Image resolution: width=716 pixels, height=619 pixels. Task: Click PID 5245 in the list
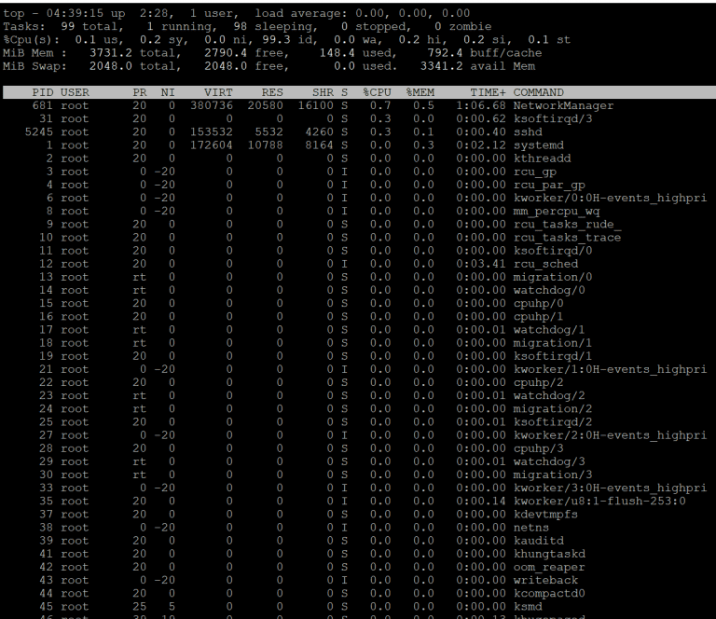point(39,132)
